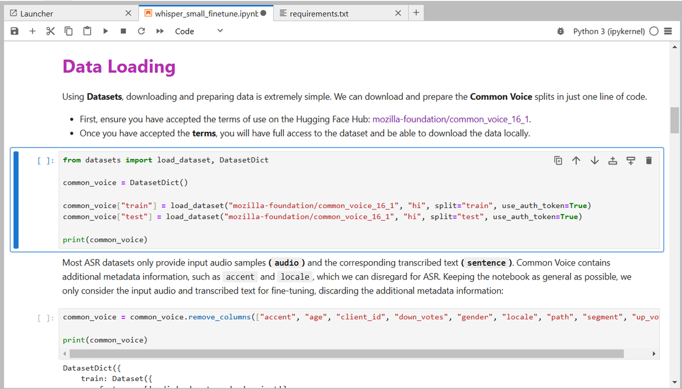Click the inline code word accent
This screenshot has height=389, width=682.
point(240,276)
